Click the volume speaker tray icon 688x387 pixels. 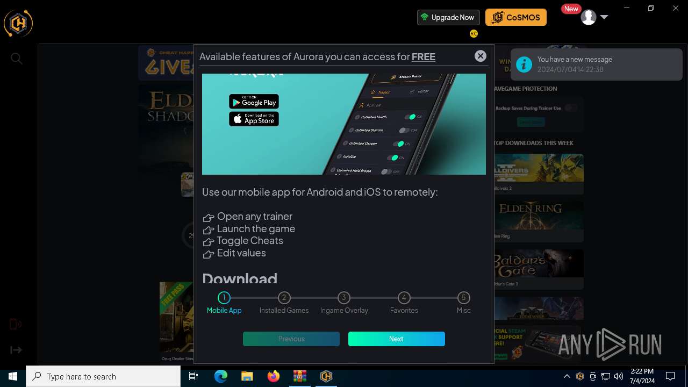coord(619,376)
